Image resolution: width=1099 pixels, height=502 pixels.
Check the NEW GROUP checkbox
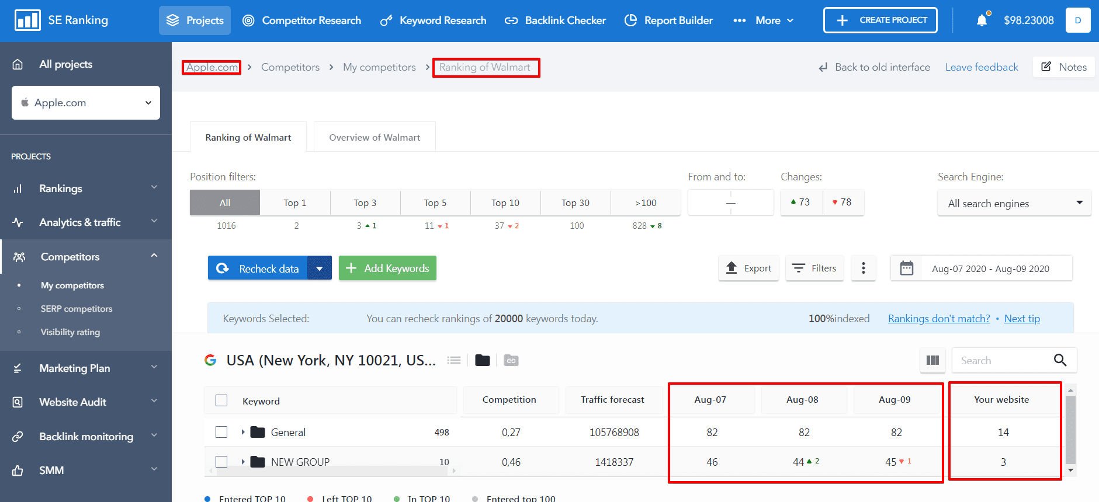(221, 462)
